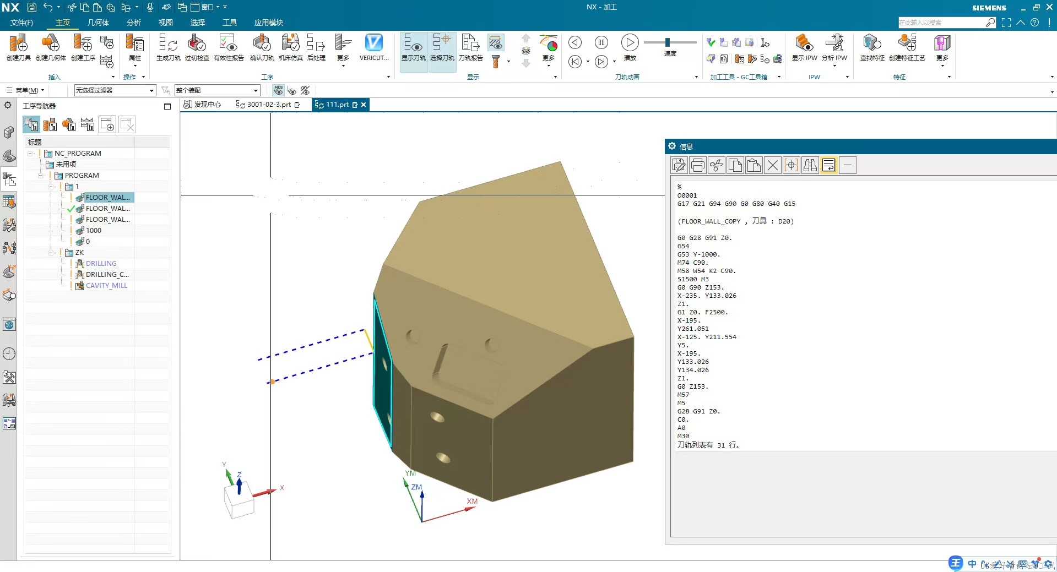Click the pause animation button
The height and width of the screenshot is (572, 1057).
click(601, 42)
